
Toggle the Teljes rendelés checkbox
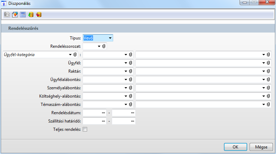pos(85,129)
